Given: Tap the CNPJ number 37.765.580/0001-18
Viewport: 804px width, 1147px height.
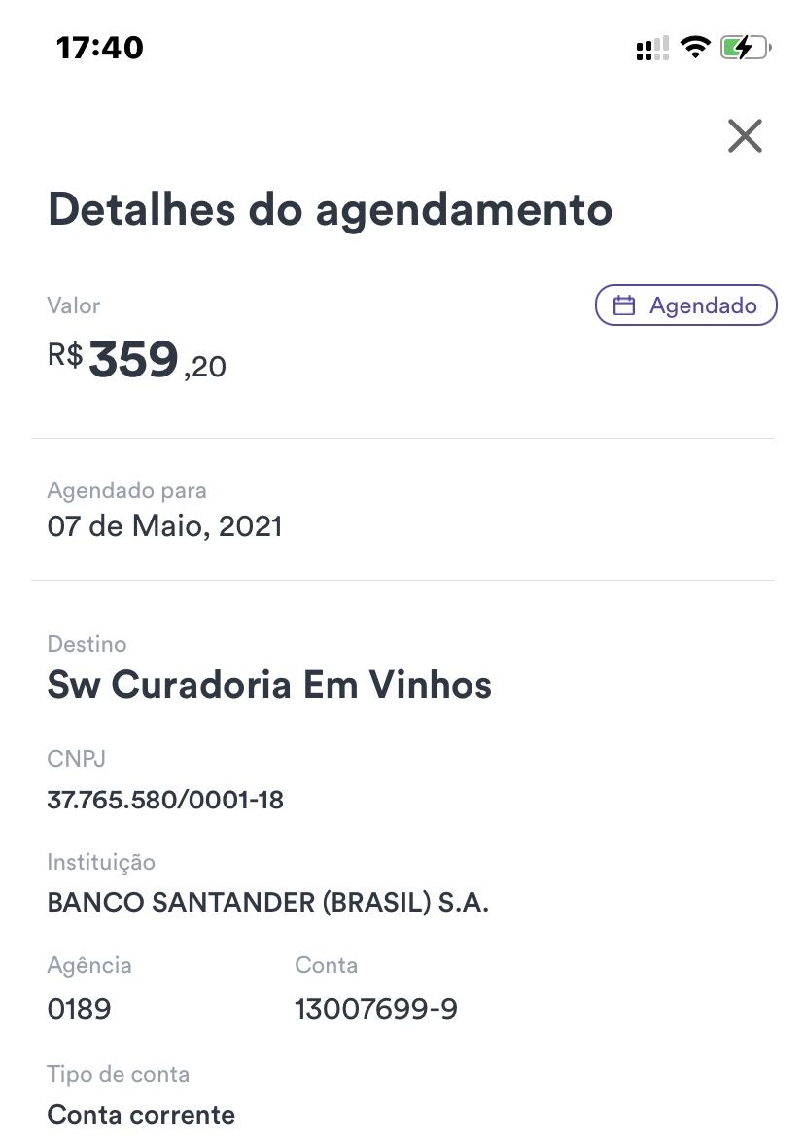Looking at the screenshot, I should point(165,801).
